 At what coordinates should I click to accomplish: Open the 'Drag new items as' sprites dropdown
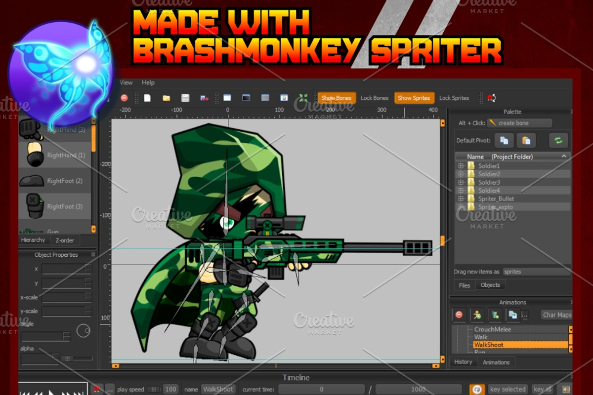[x=537, y=272]
